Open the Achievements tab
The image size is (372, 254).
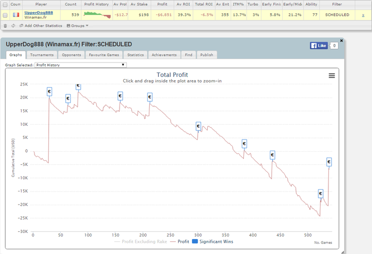coord(164,55)
